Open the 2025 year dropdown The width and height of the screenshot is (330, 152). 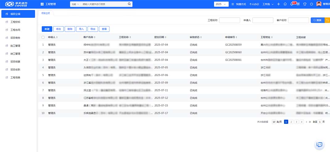tap(221, 4)
